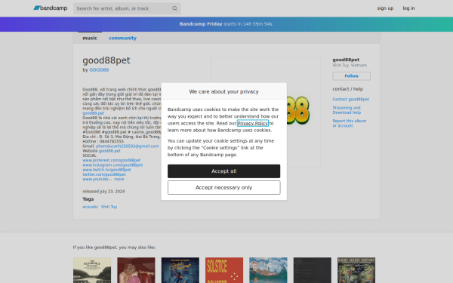
Task: Click Accept necessary only button
Action: 224,187
